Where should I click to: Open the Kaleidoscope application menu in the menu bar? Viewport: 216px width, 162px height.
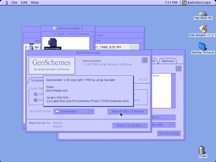point(197,3)
